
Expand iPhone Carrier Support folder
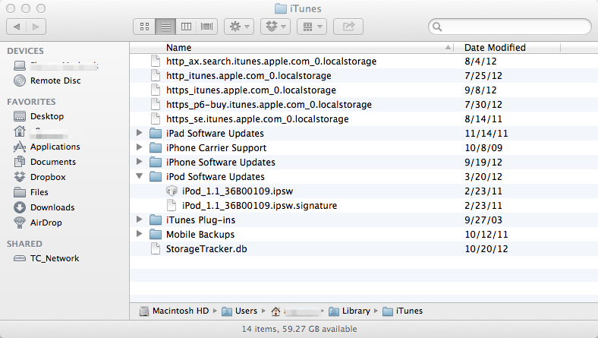(x=140, y=147)
